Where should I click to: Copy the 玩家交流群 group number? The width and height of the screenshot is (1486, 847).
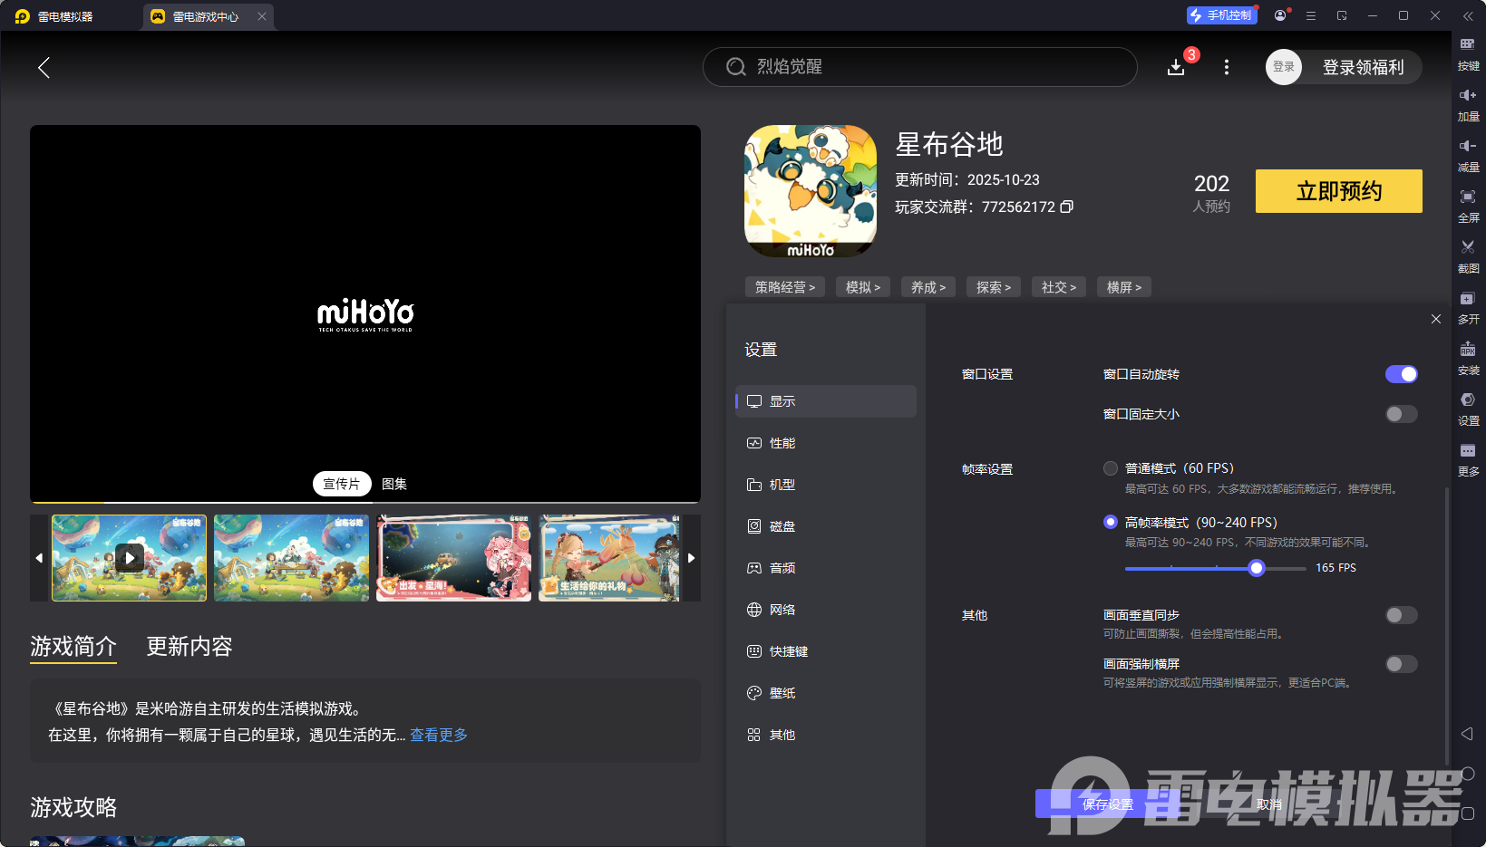tap(1067, 207)
